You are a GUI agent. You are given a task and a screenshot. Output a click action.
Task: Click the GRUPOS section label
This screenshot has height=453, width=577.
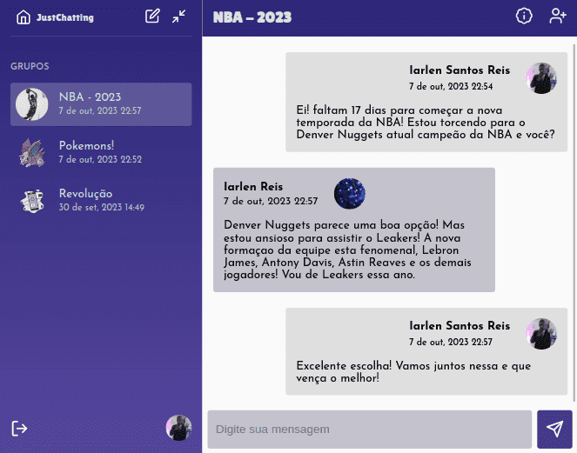(x=30, y=66)
